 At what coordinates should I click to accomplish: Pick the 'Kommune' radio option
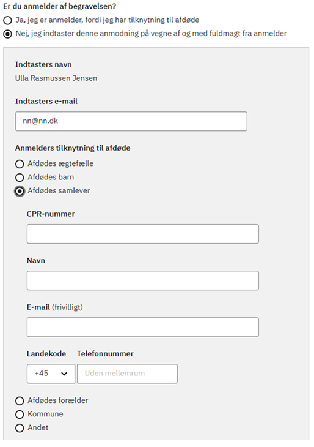click(20, 415)
